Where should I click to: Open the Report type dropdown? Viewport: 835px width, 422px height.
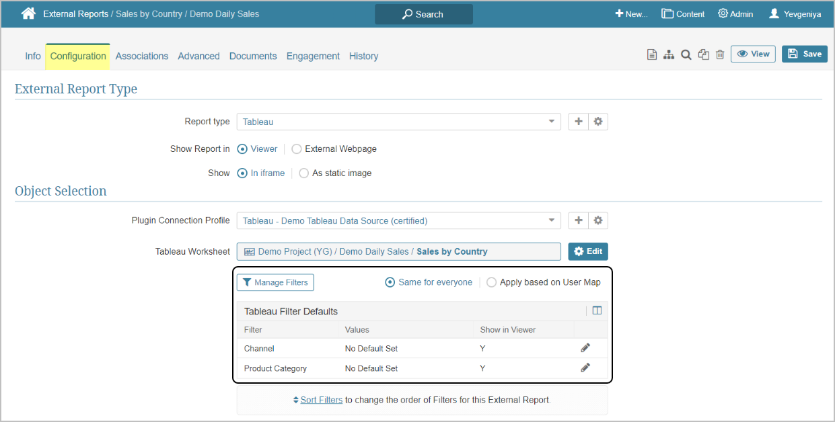(398, 122)
